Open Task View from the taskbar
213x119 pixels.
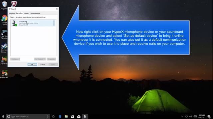click(53, 116)
